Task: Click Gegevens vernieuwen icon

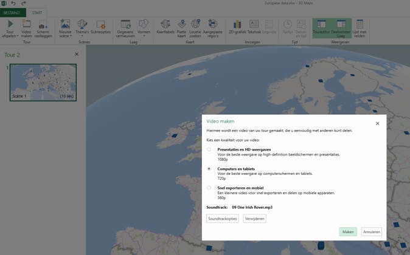Action: tap(125, 24)
